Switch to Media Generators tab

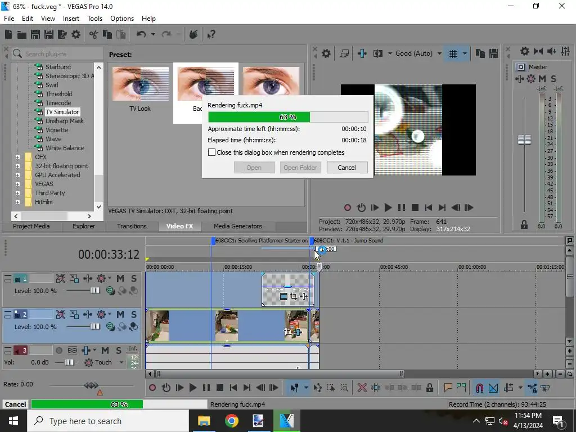tap(238, 226)
